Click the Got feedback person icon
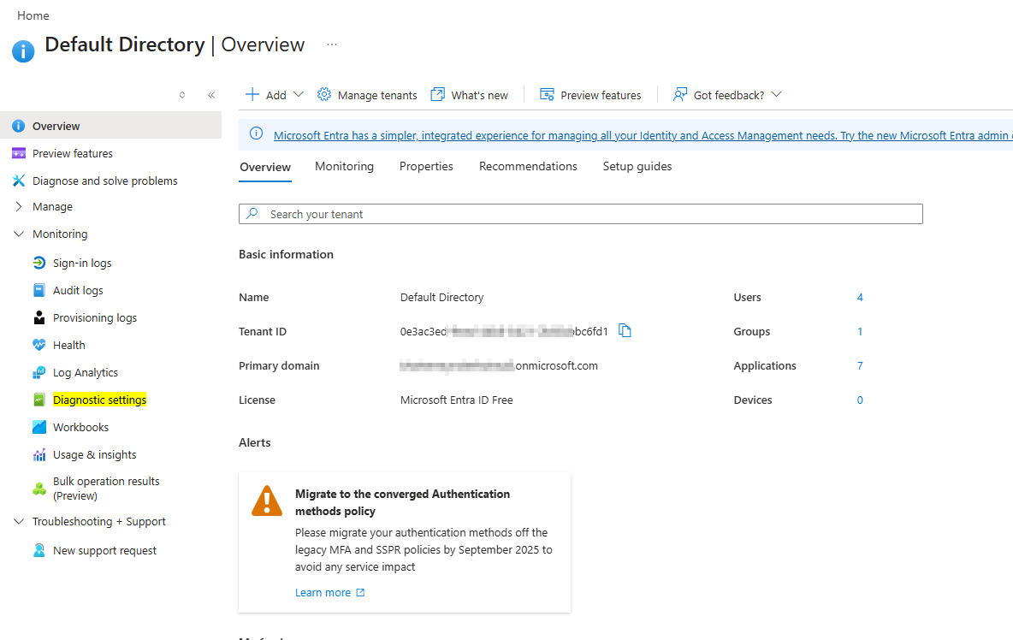The width and height of the screenshot is (1013, 640). (x=680, y=95)
